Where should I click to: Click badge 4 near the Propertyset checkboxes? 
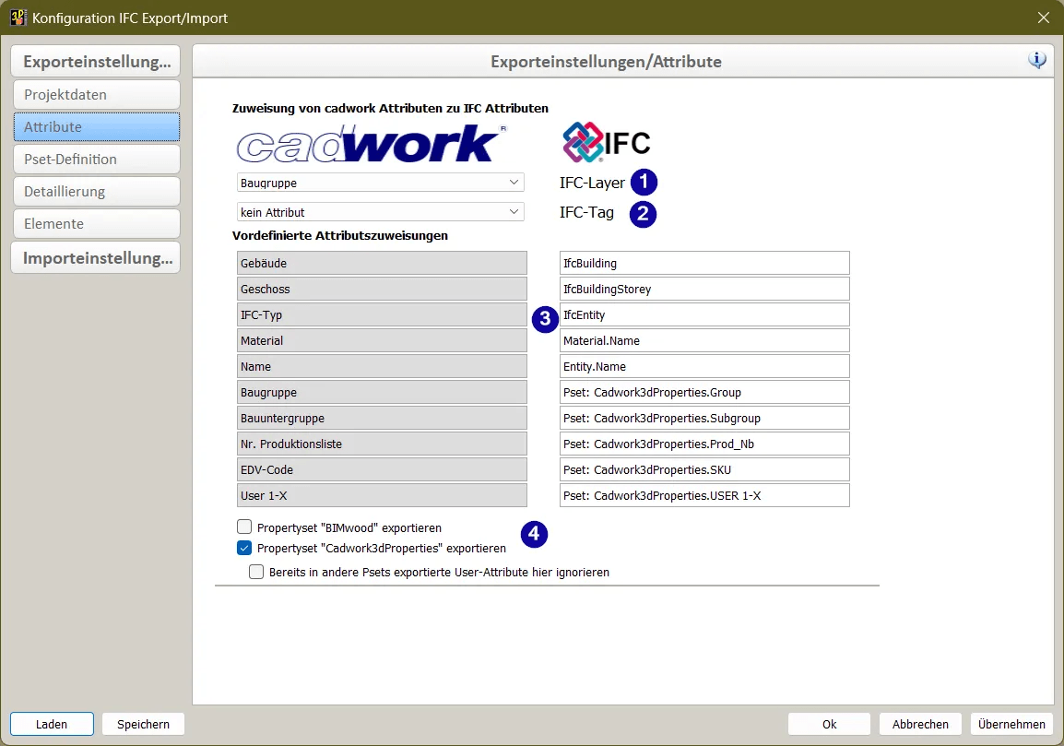point(534,535)
